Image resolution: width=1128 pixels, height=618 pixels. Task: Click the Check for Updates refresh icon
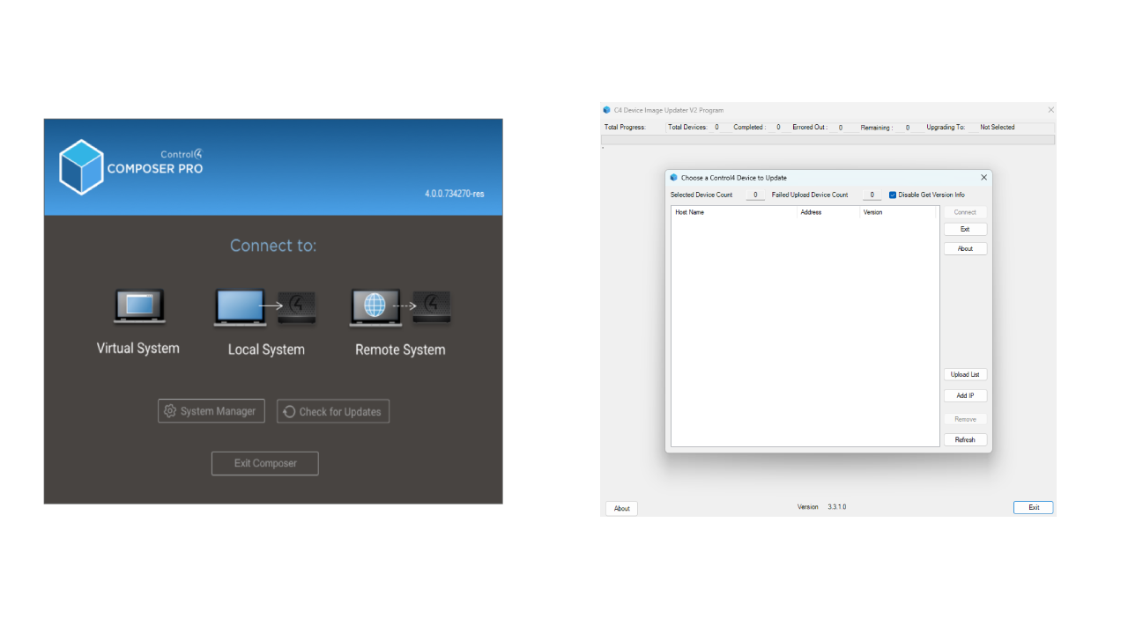pyautogui.click(x=289, y=412)
